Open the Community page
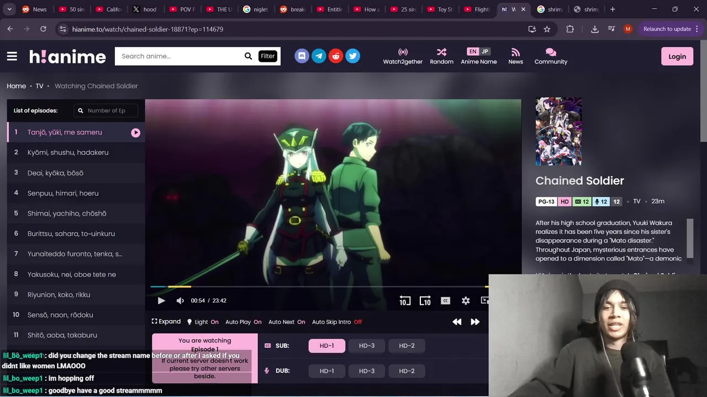707x397 pixels. tap(551, 56)
